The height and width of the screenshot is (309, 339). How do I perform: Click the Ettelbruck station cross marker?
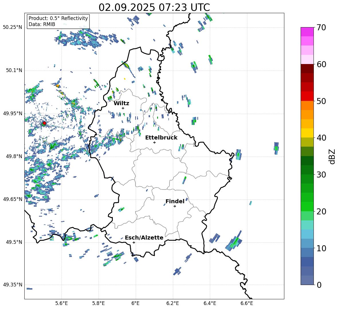click(154, 142)
